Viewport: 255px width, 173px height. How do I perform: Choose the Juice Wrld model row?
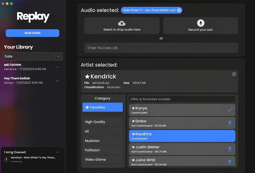[182, 161]
